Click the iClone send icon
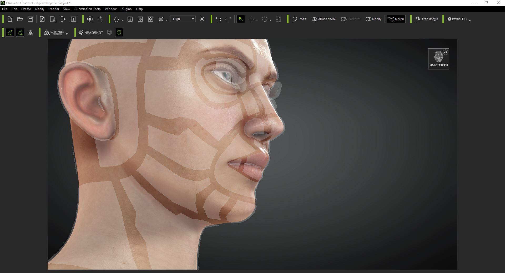505x273 pixels. point(53,19)
